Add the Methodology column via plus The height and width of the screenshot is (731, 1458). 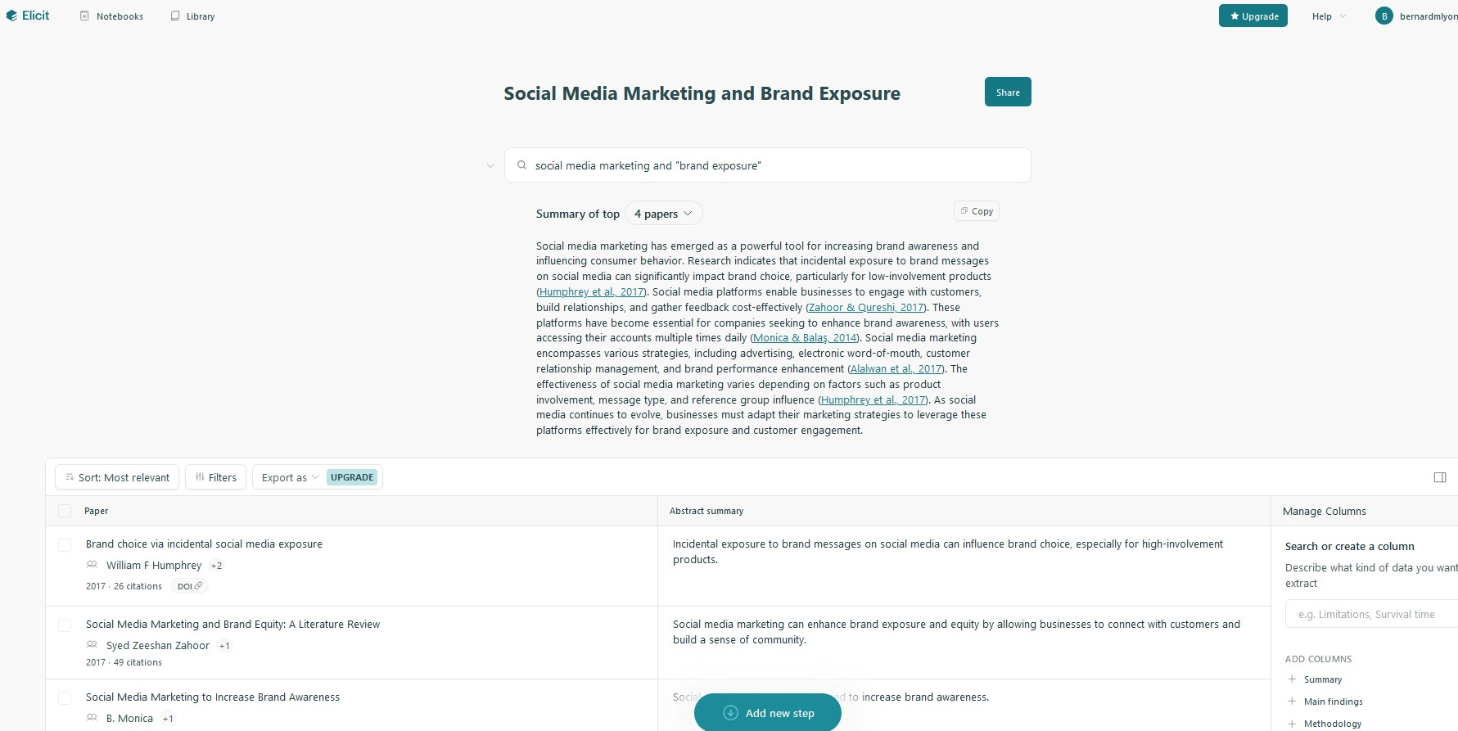pyautogui.click(x=1292, y=723)
